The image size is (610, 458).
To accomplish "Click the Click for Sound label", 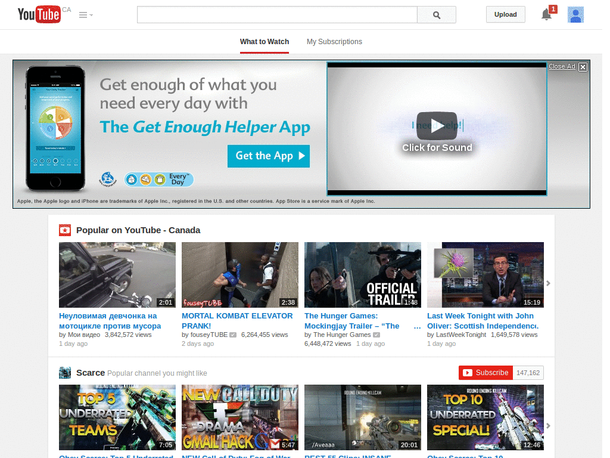I will coord(437,148).
